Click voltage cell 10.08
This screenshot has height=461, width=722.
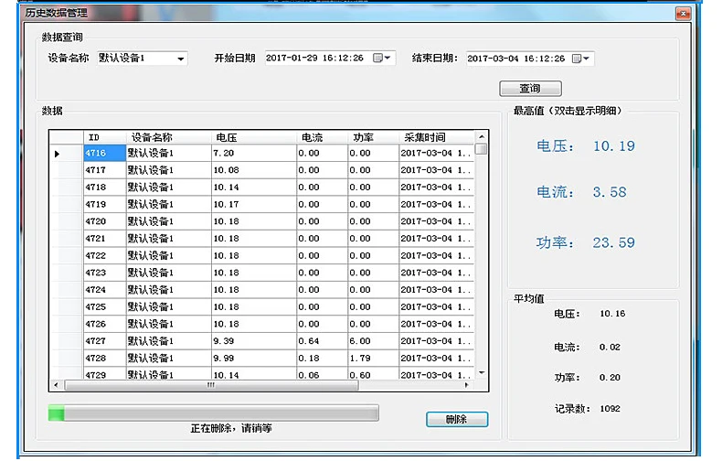(x=254, y=170)
